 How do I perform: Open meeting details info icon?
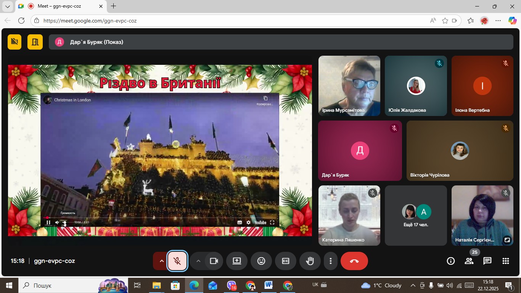click(x=451, y=261)
